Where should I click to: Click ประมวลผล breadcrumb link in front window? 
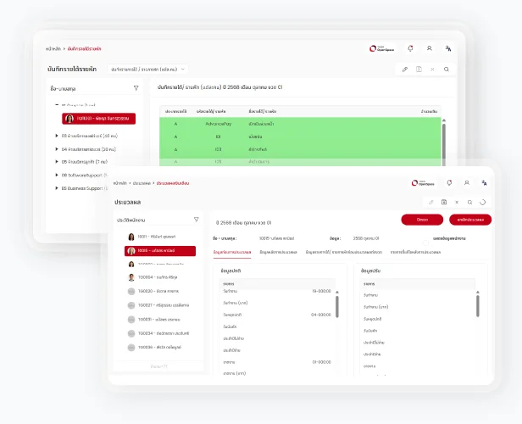(142, 183)
